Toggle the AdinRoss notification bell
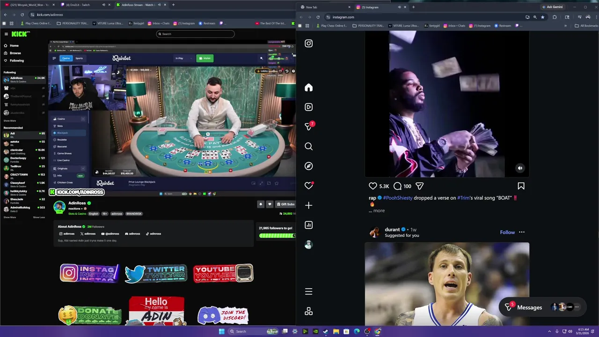Viewport: 599px width, 337px height. (x=261, y=204)
